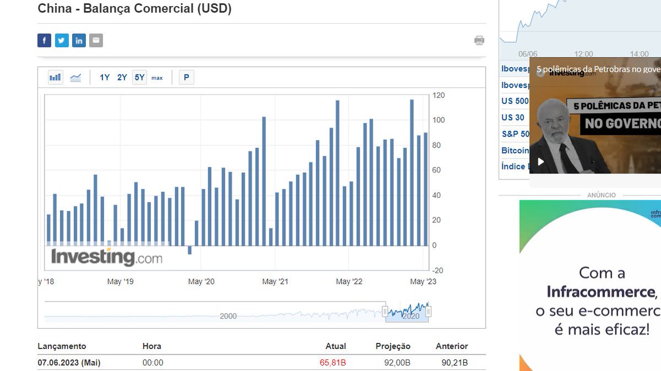Image resolution: width=661 pixels, height=371 pixels.
Task: Share the page on Facebook
Action: coord(45,40)
